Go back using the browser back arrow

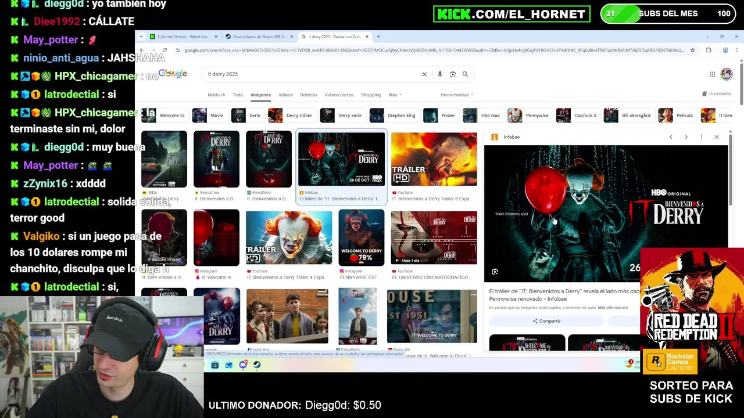(141, 51)
